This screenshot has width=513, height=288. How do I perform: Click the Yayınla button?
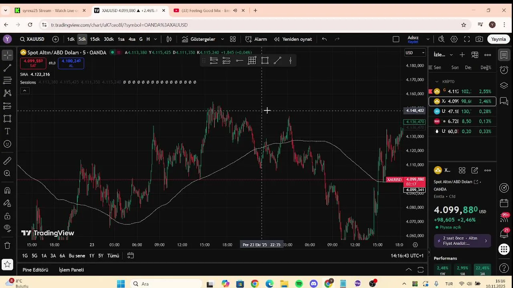(499, 39)
